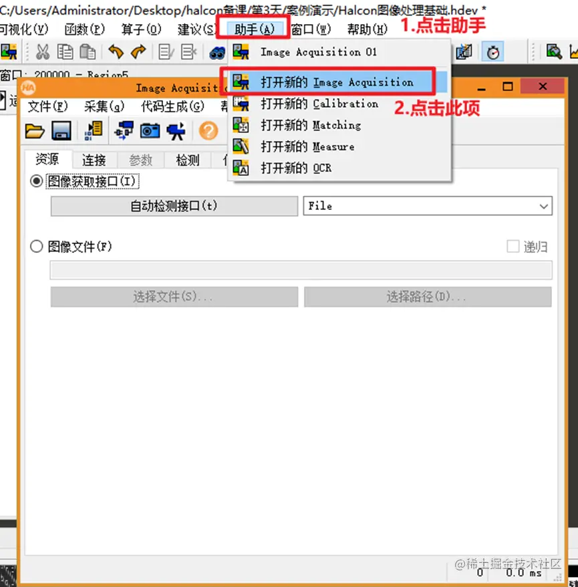The image size is (578, 587).
Task: Switch to the 资源 tab
Action: (x=47, y=160)
